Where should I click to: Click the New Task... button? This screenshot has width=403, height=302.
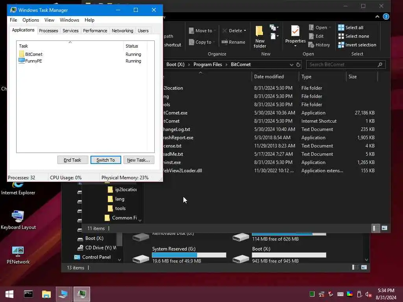[x=139, y=160]
